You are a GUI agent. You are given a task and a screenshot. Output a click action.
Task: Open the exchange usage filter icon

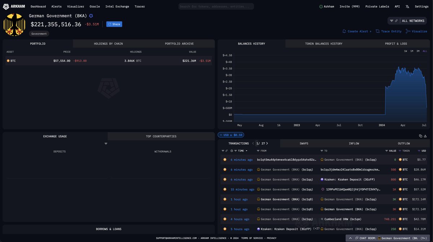click(106, 144)
